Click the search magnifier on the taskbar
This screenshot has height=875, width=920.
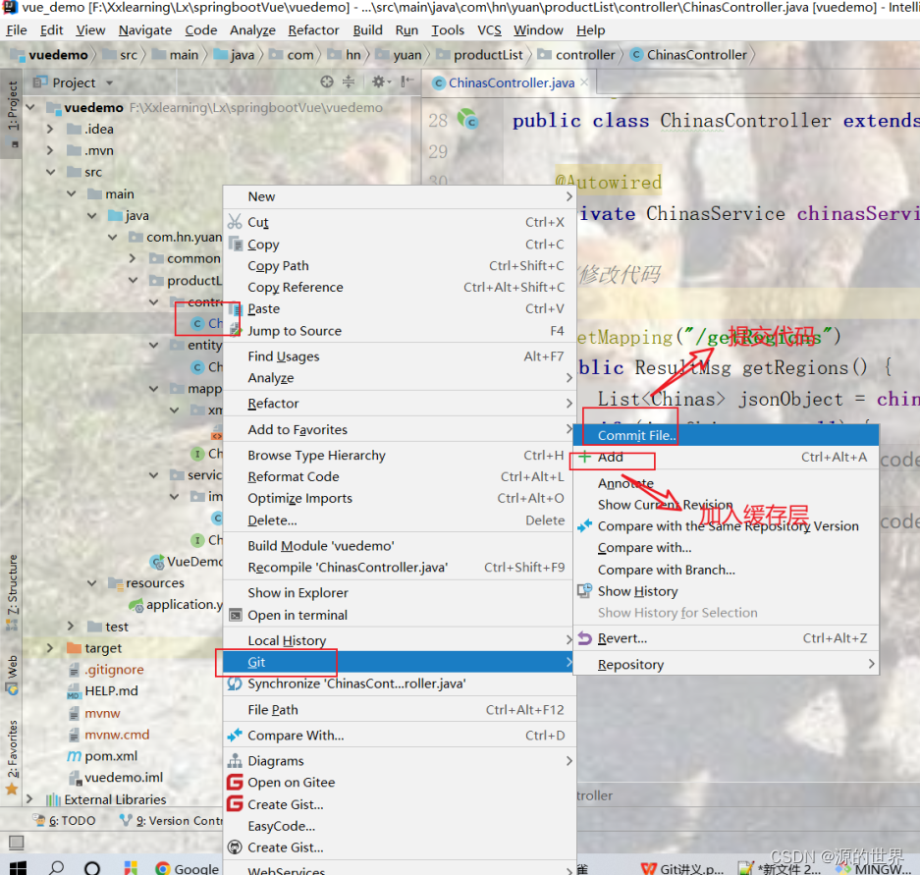point(56,868)
